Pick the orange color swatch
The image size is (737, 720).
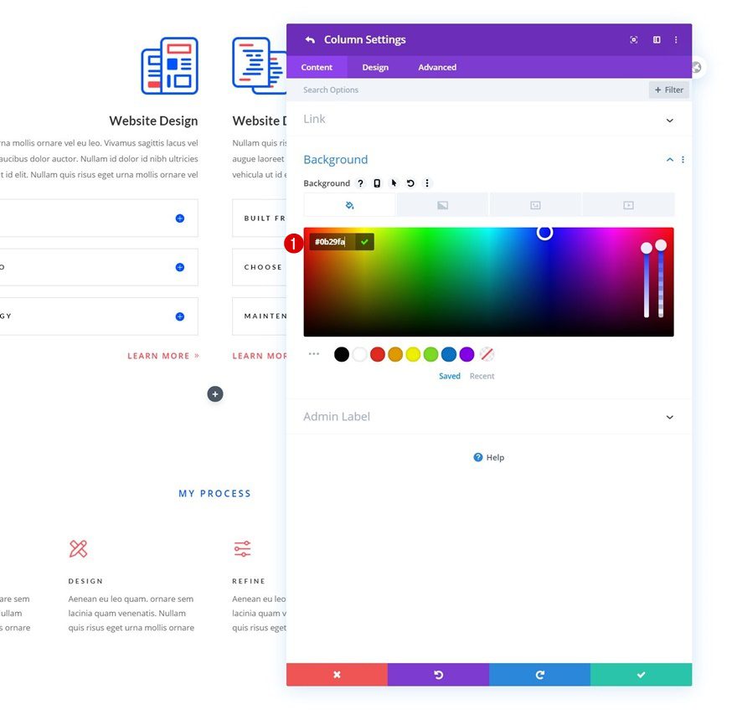395,354
